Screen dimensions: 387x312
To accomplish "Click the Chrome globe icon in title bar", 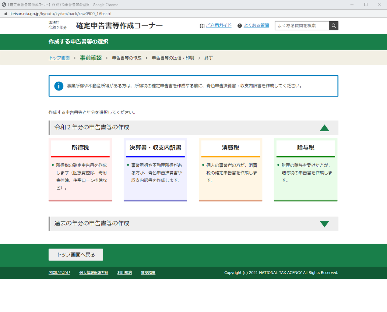I will [x=4, y=5].
